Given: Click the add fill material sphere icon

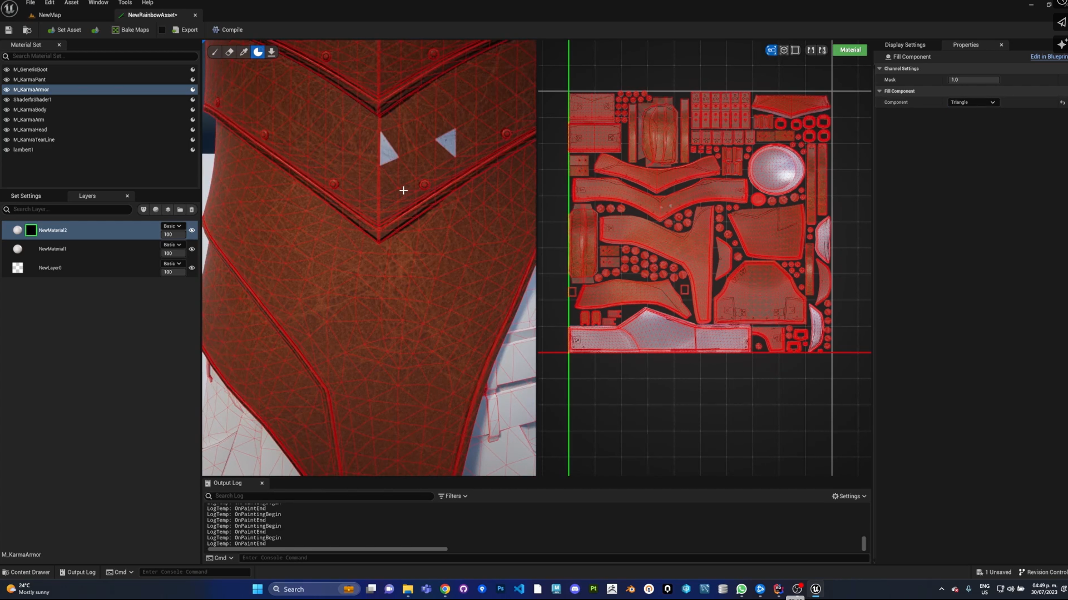Looking at the screenshot, I should coord(156,209).
